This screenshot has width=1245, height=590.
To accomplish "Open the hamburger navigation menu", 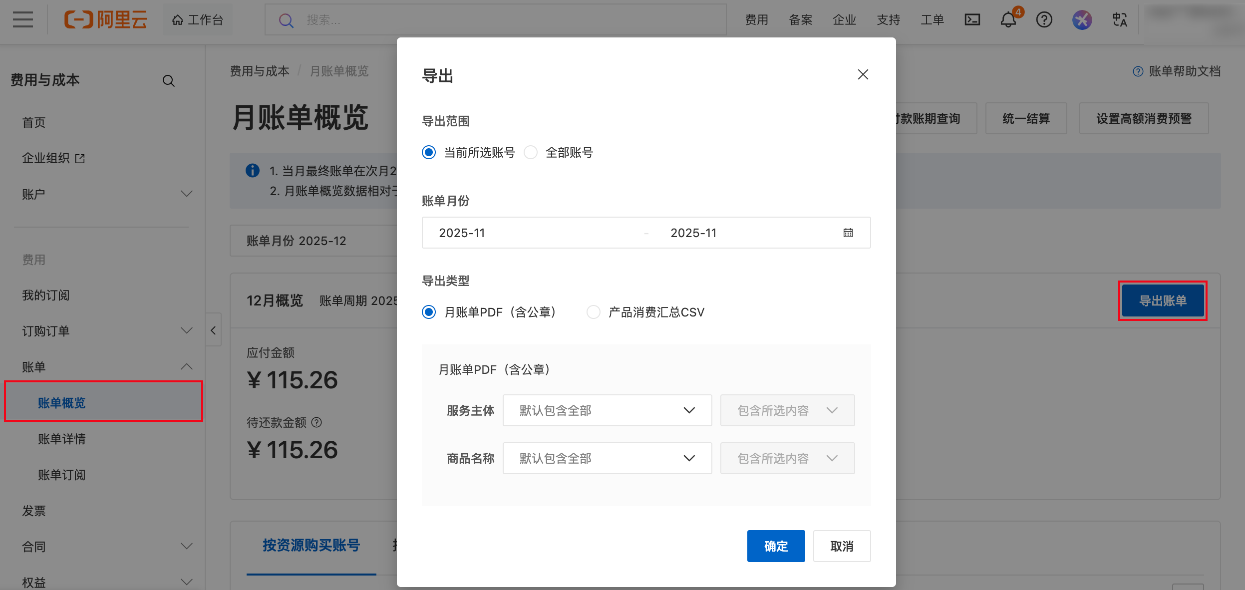I will (23, 20).
